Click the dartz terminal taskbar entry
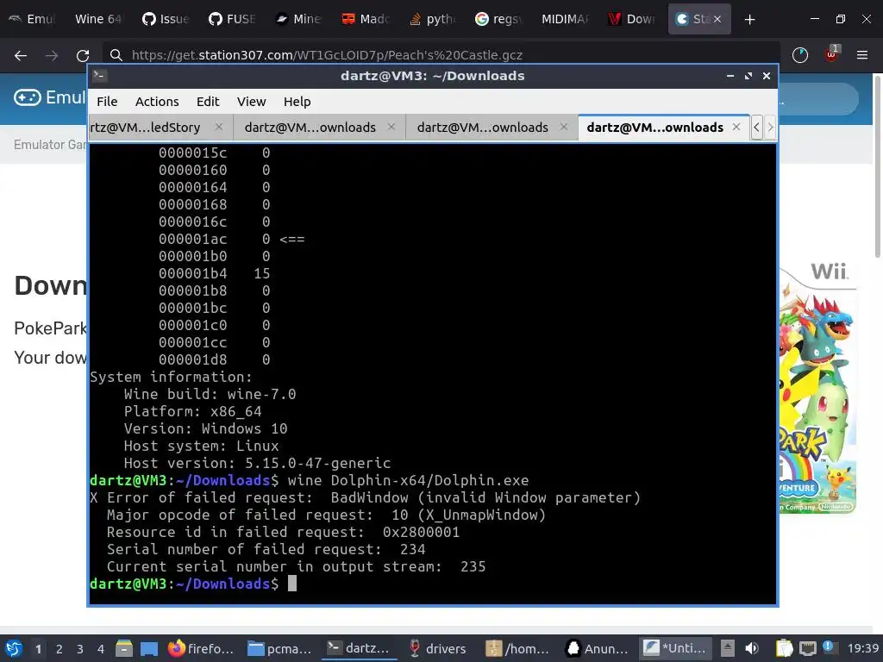Image resolution: width=883 pixels, height=662 pixels. [359, 648]
